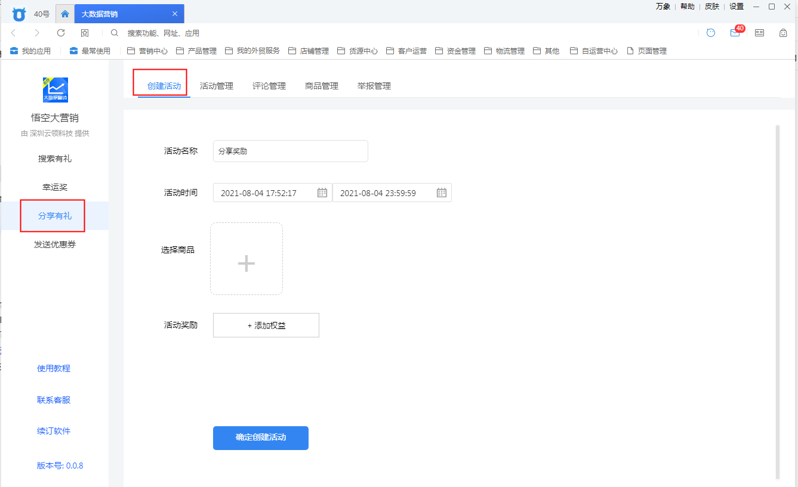Click the home icon tab
This screenshot has height=487, width=798.
[65, 14]
